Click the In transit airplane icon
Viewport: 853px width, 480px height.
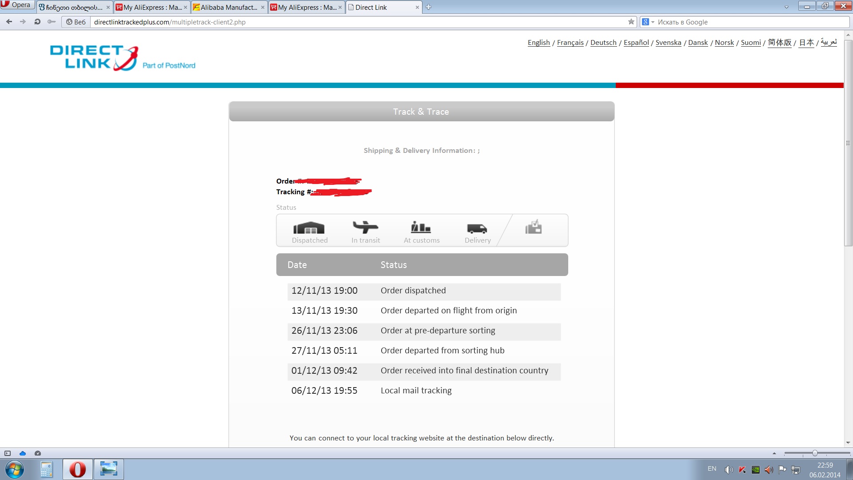pos(365,227)
